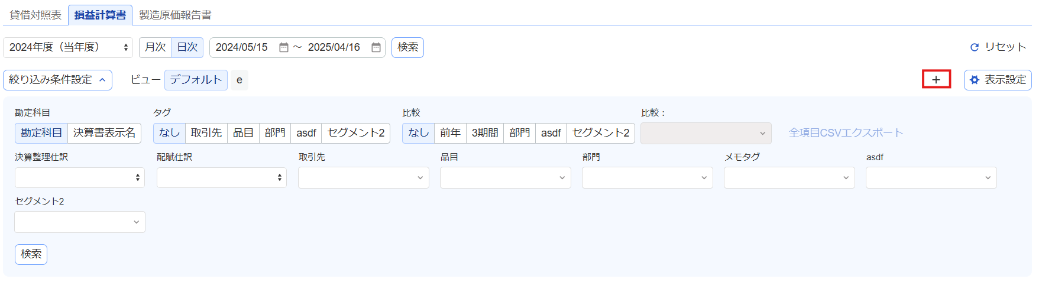The image size is (1042, 282).
Task: Set comparison to 部門
Action: pyautogui.click(x=520, y=133)
